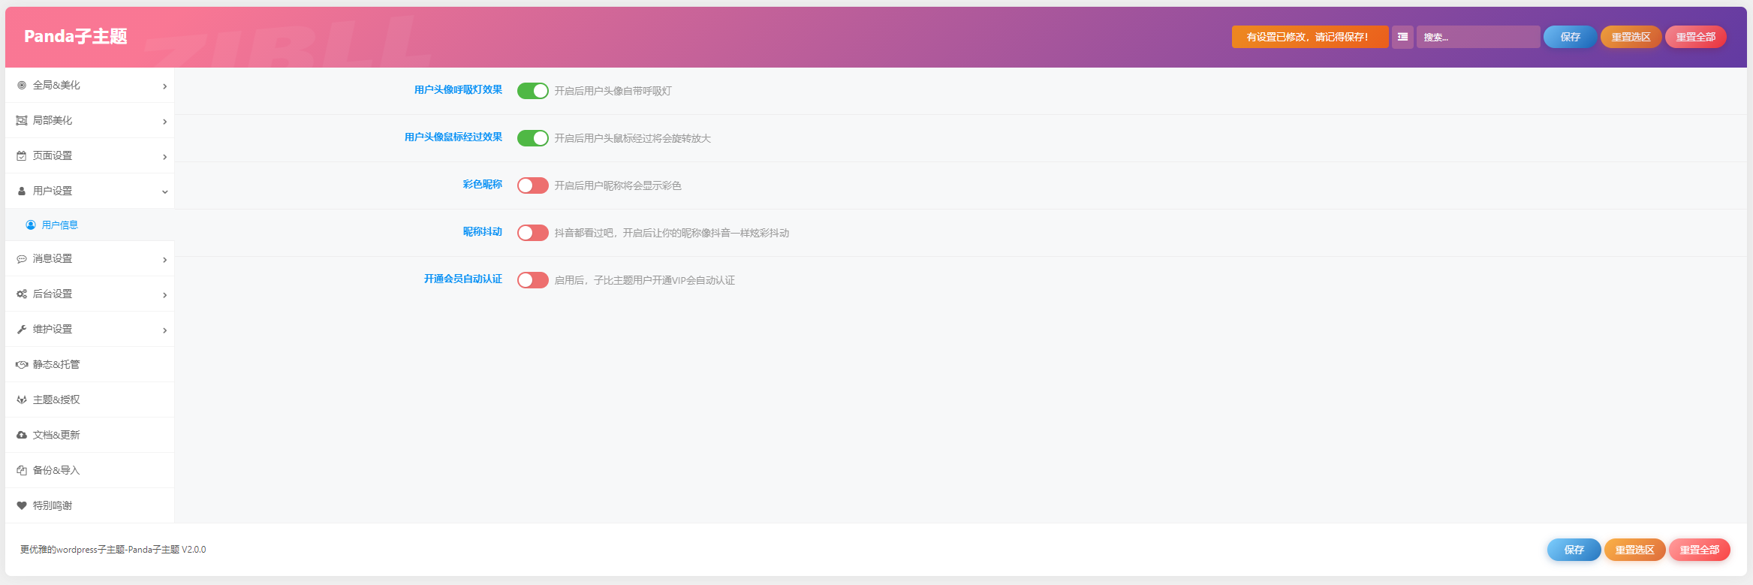This screenshot has height=585, width=1753.
Task: Expand the 维护设置 chevron
Action: pyautogui.click(x=164, y=330)
